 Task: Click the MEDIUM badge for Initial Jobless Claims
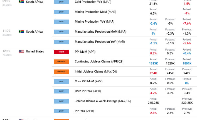click(61, 72)
